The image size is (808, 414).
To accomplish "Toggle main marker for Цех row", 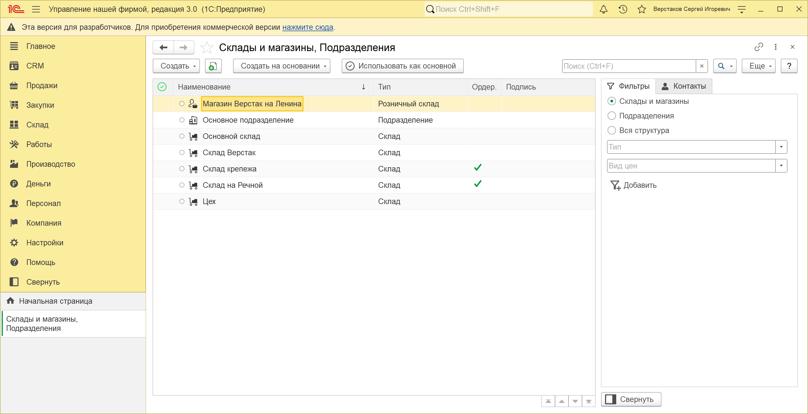I will pos(182,201).
